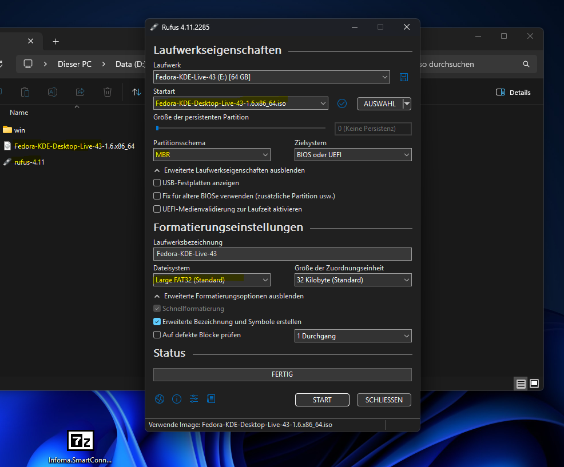Open Rufus about info icon

(177, 399)
